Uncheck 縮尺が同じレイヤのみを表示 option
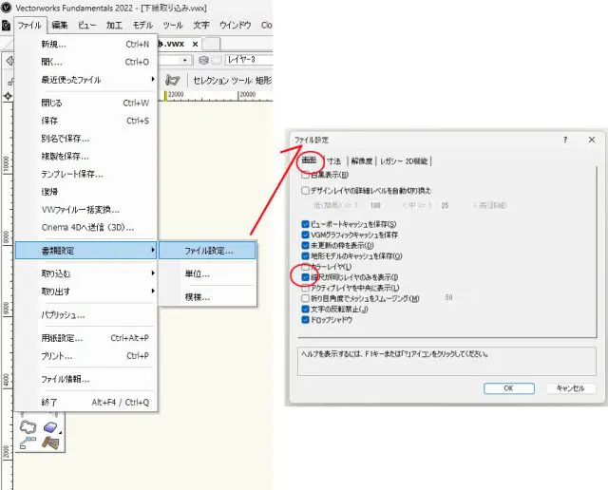This screenshot has width=608, height=490. tap(306, 277)
